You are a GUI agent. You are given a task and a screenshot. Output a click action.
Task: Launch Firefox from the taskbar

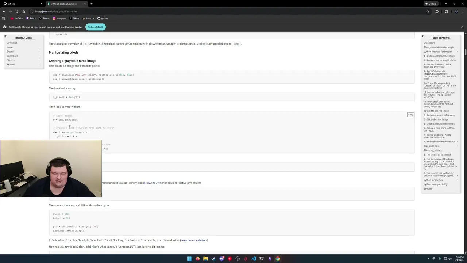click(197, 259)
